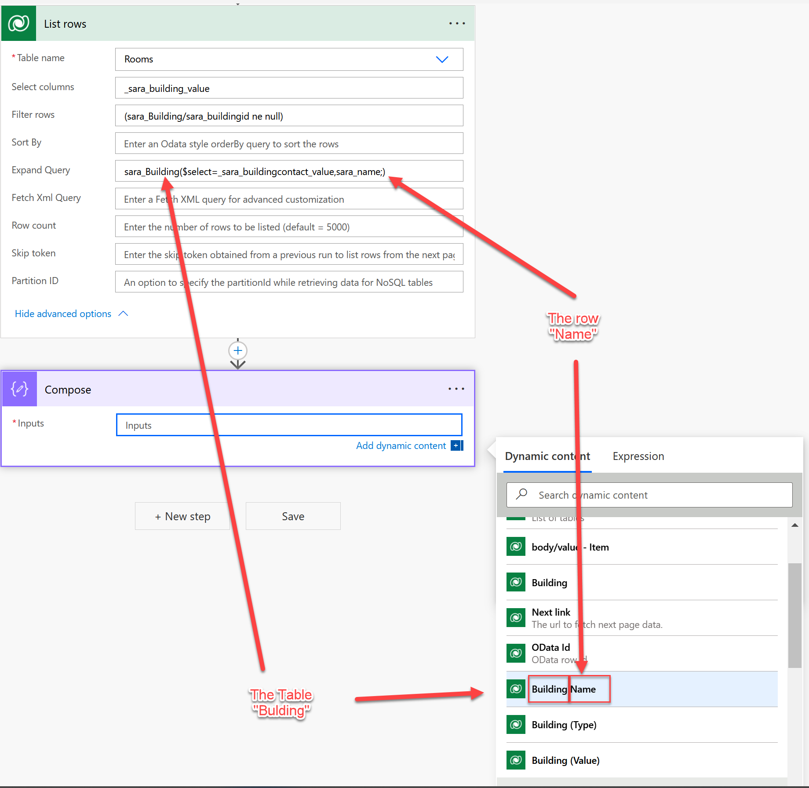
Task: Click the New step button
Action: (x=182, y=516)
